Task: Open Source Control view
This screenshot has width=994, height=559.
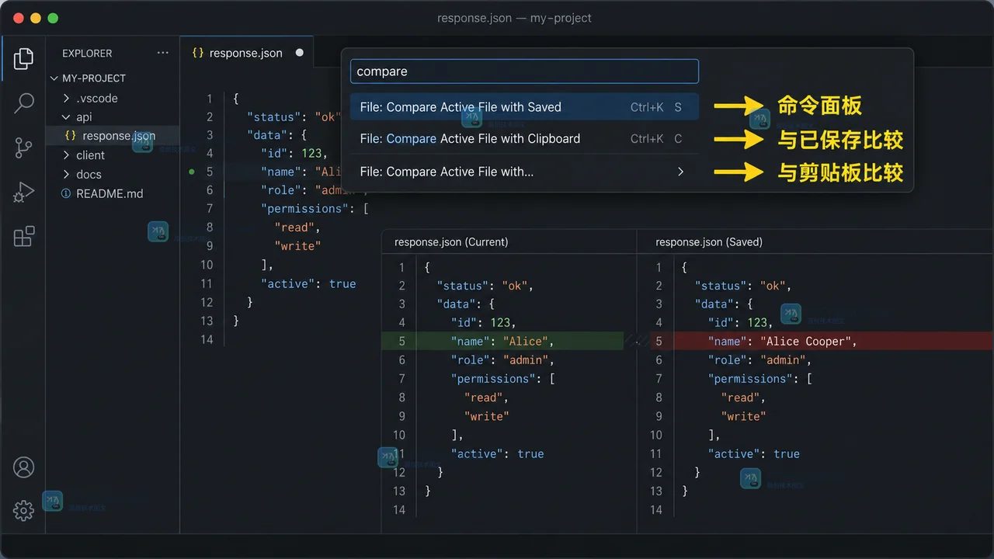Action: pos(24,148)
